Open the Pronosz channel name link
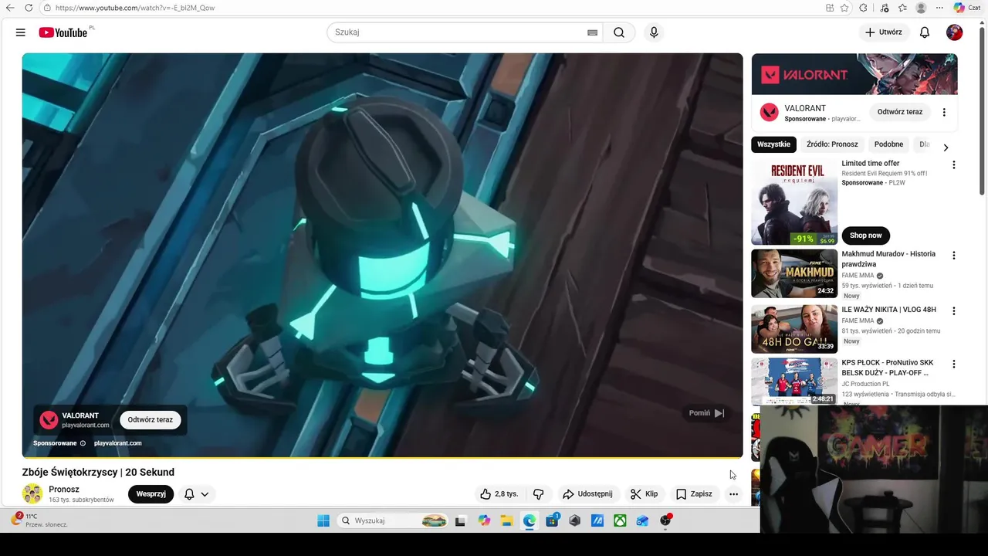This screenshot has width=988, height=556. click(64, 490)
